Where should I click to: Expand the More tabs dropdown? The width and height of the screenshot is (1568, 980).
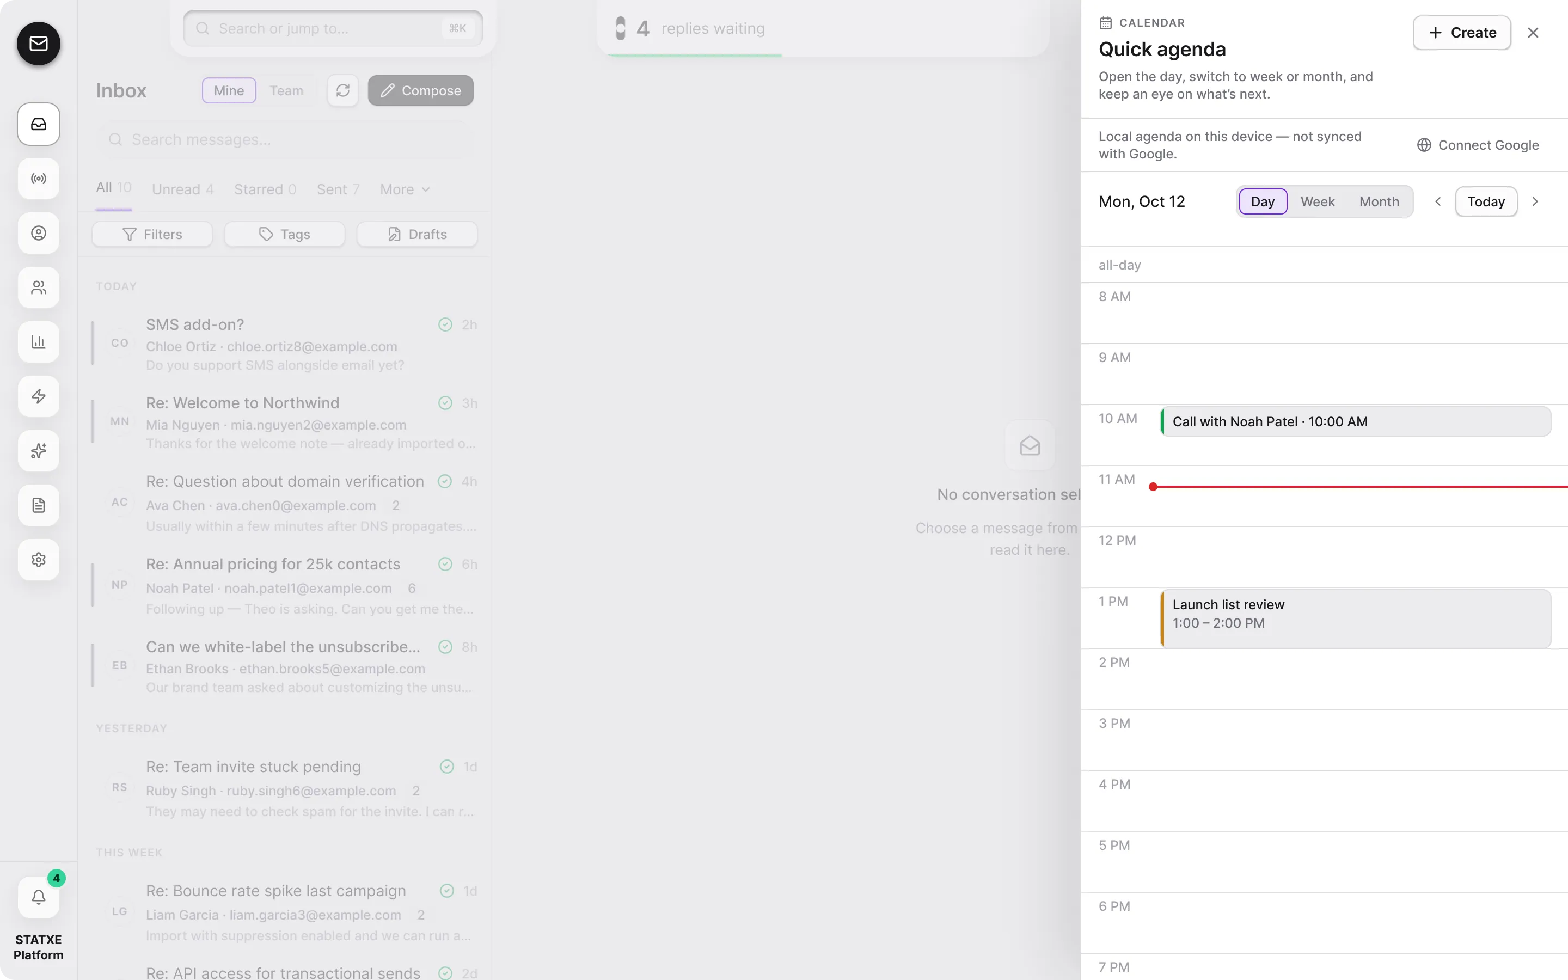pyautogui.click(x=405, y=189)
